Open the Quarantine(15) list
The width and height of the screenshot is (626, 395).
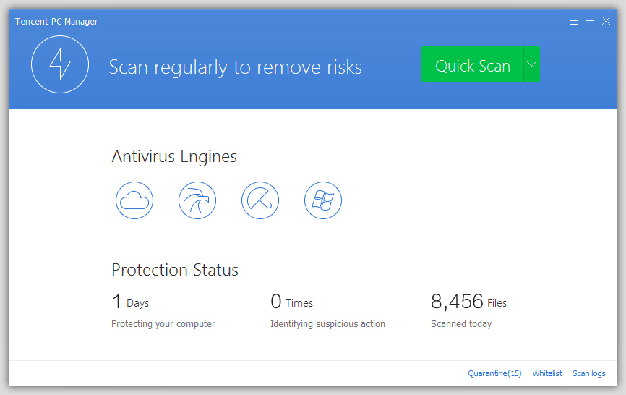pyautogui.click(x=494, y=373)
